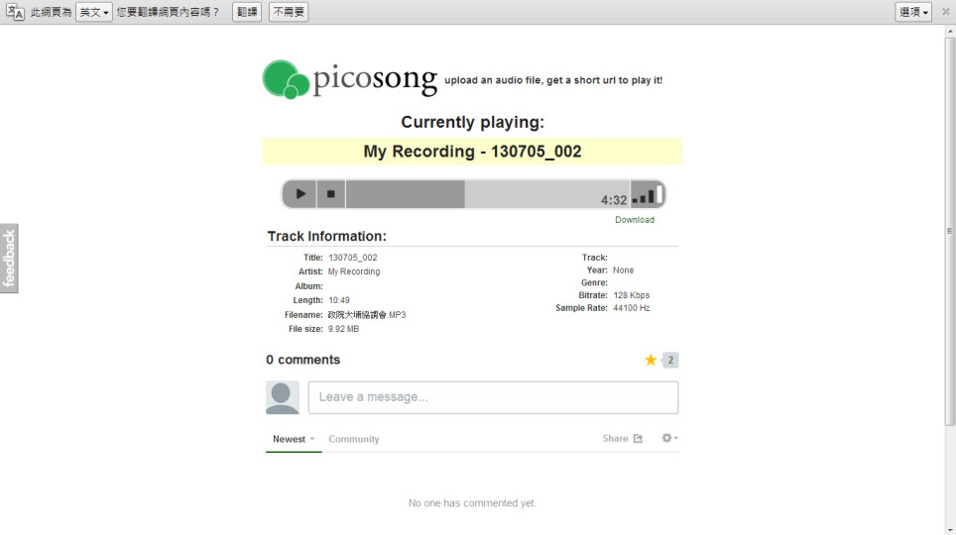Click the translate icon in browser bar
This screenshot has height=535, width=956.
[15, 12]
